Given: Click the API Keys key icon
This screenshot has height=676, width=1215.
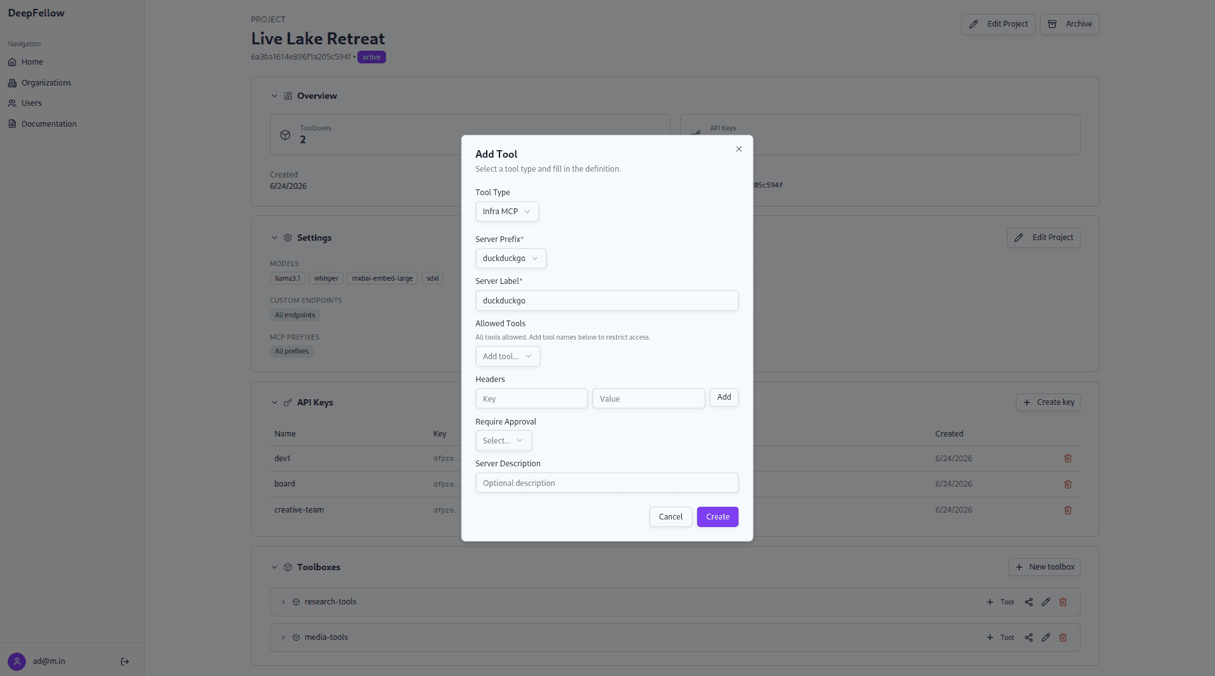Looking at the screenshot, I should coord(288,403).
